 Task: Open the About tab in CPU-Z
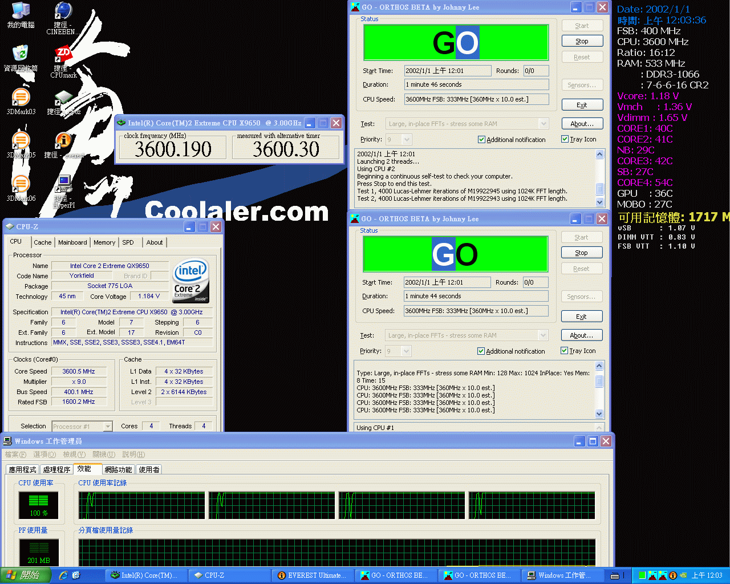tap(155, 242)
